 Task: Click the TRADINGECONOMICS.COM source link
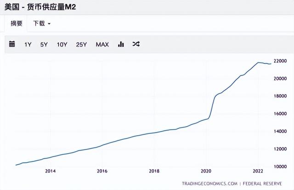[x=209, y=184]
